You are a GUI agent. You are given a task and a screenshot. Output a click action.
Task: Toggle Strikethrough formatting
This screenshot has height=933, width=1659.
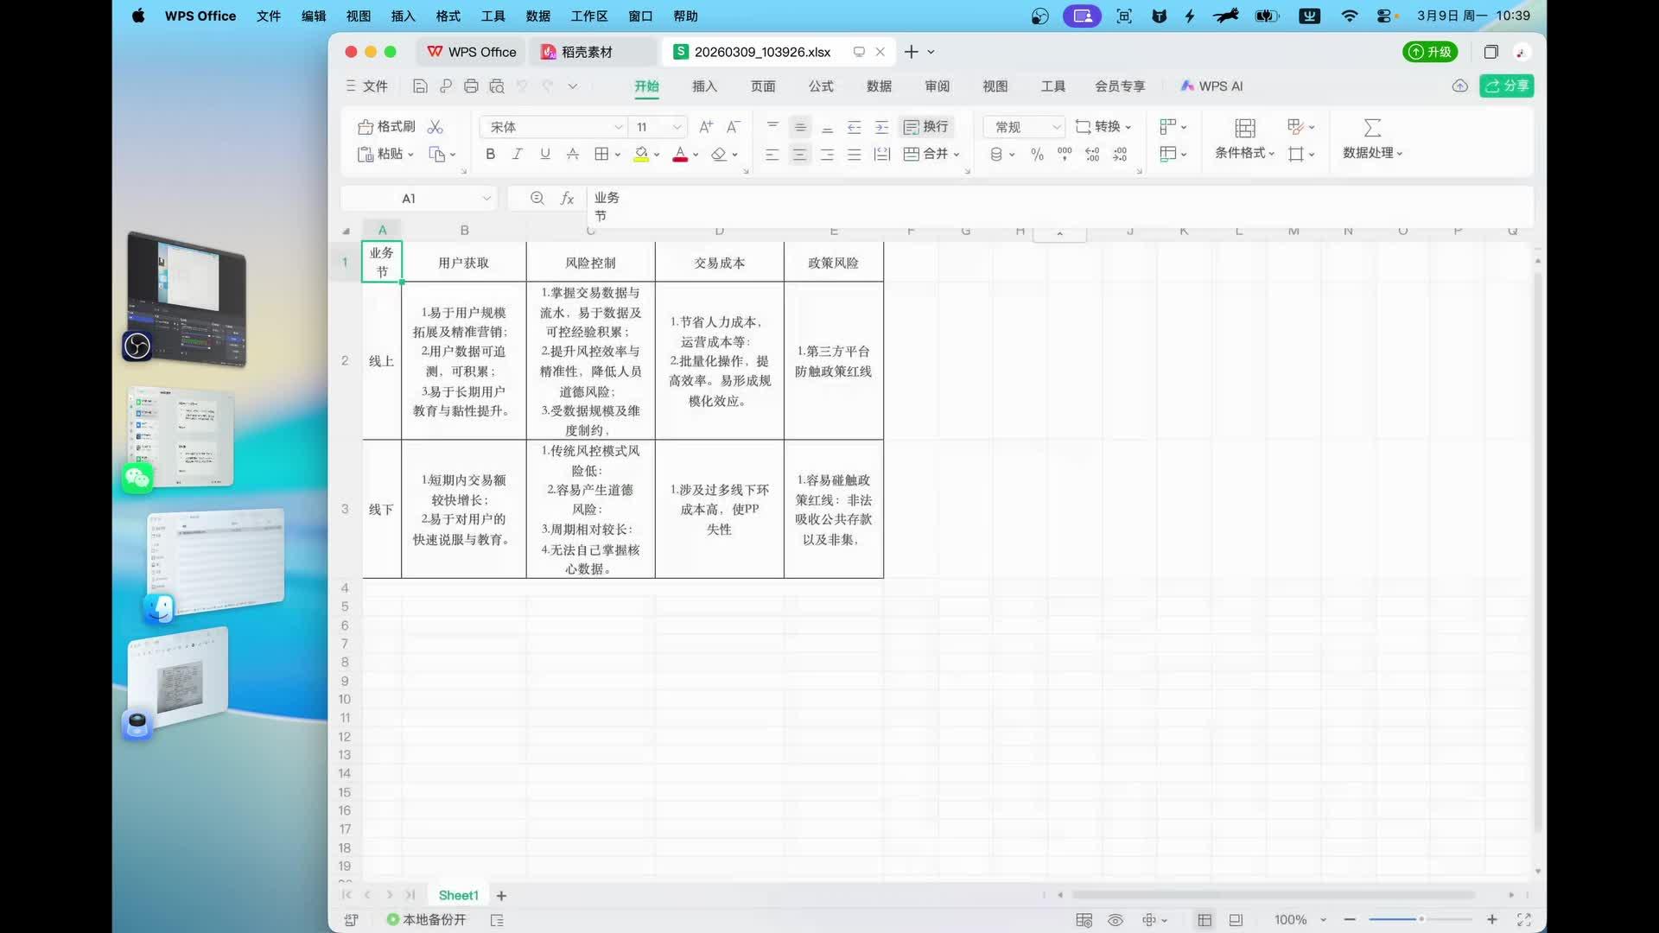pos(573,154)
